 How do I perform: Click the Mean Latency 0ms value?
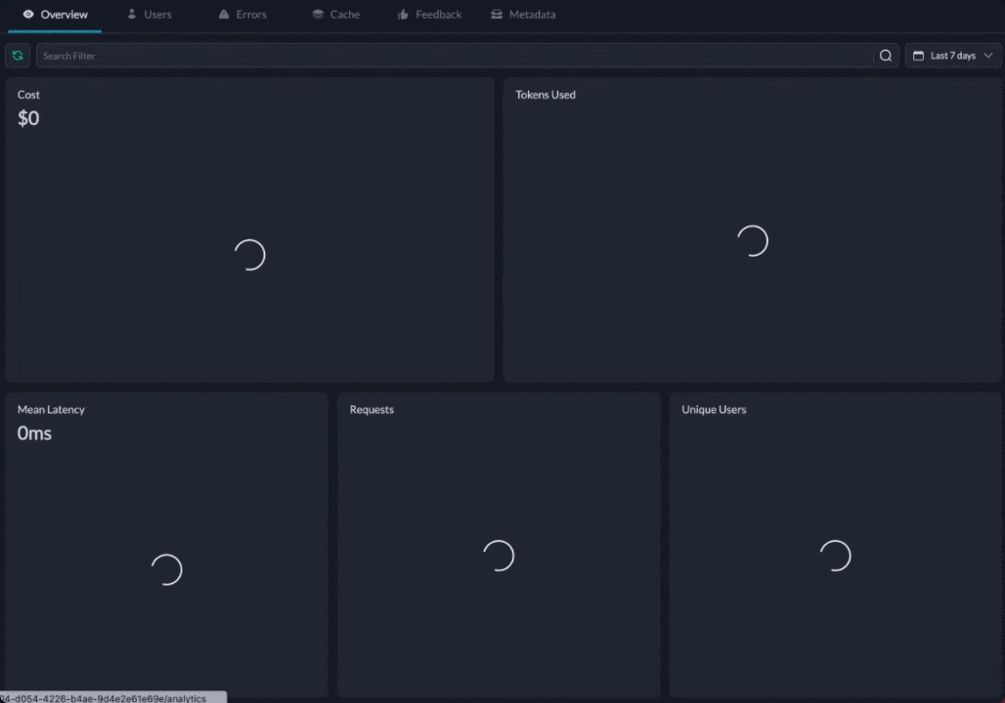point(34,434)
